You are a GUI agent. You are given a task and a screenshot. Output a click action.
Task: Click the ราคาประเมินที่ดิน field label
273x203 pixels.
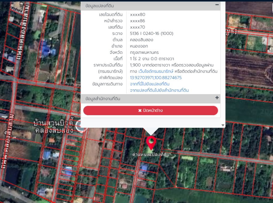(108, 65)
